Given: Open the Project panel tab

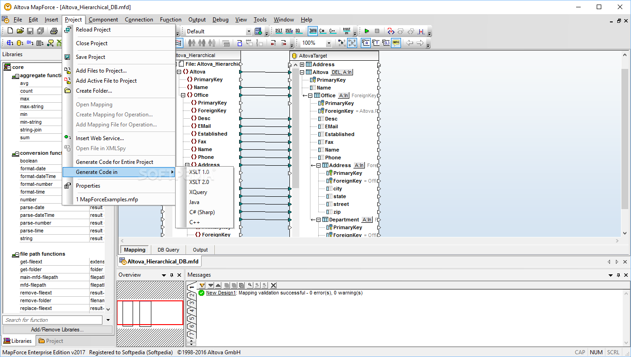Looking at the screenshot, I should click(x=50, y=341).
